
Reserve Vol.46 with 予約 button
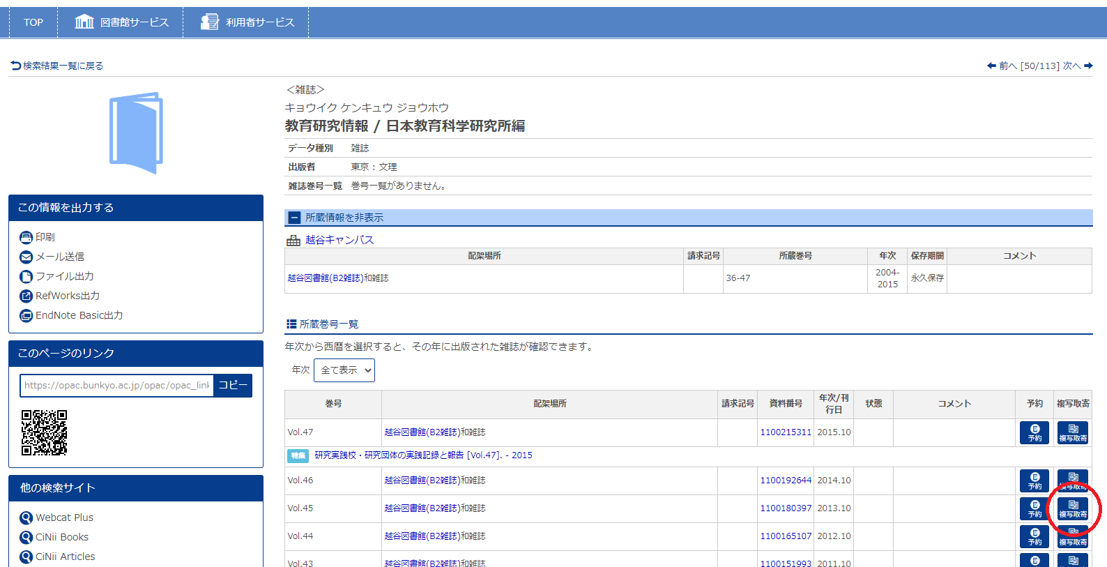(x=1035, y=481)
